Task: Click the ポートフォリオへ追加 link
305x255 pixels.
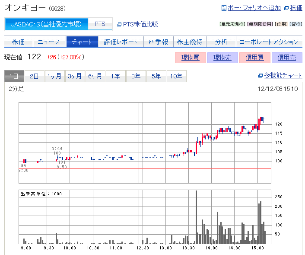Action: (x=254, y=8)
